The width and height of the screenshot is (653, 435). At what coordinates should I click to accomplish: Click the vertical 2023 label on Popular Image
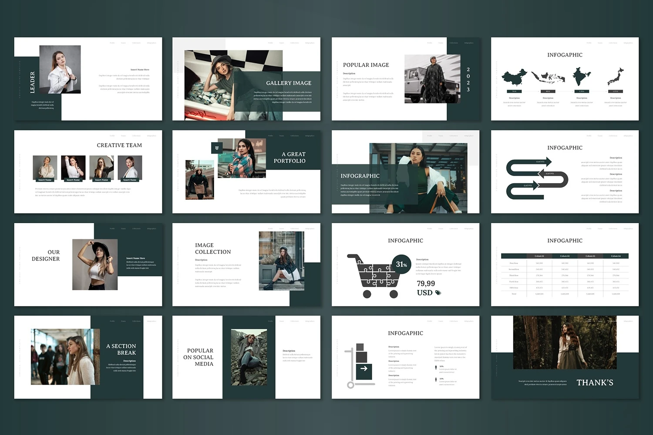click(x=468, y=79)
